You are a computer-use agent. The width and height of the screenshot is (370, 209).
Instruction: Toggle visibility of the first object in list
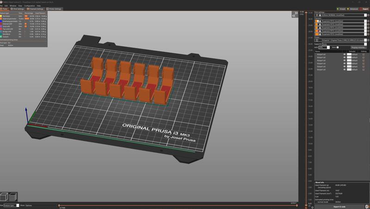(x=344, y=54)
